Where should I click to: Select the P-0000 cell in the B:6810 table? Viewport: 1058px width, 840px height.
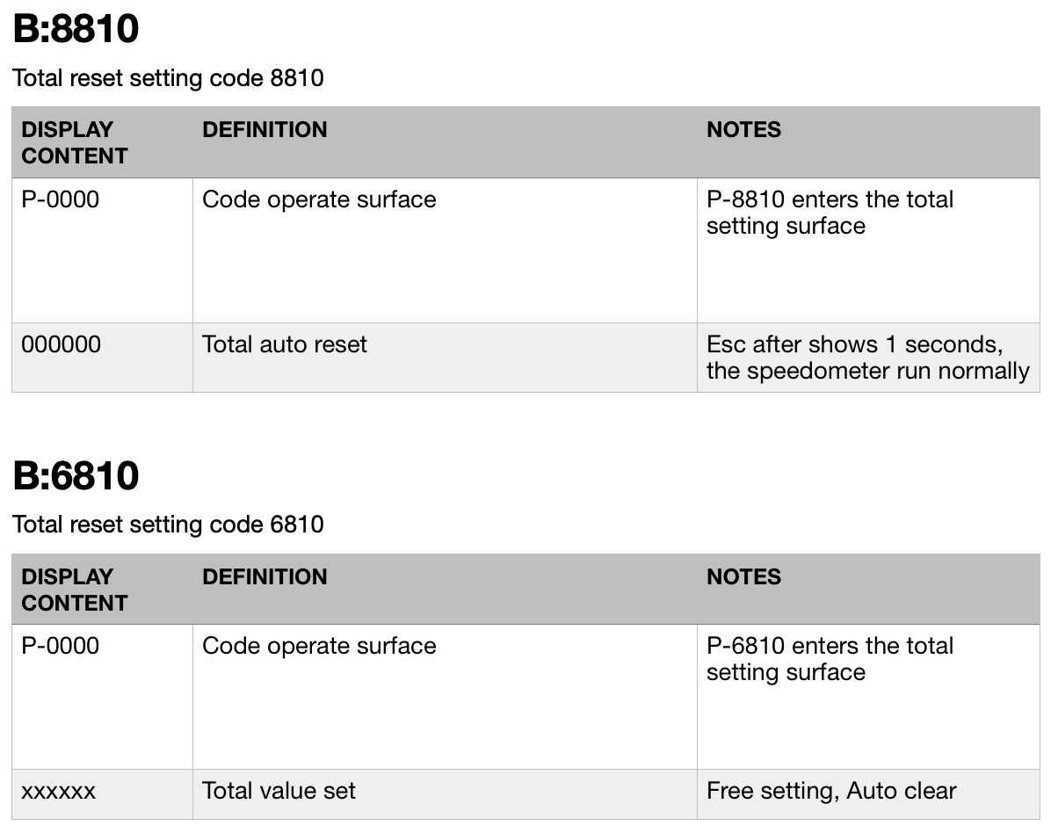coord(61,646)
